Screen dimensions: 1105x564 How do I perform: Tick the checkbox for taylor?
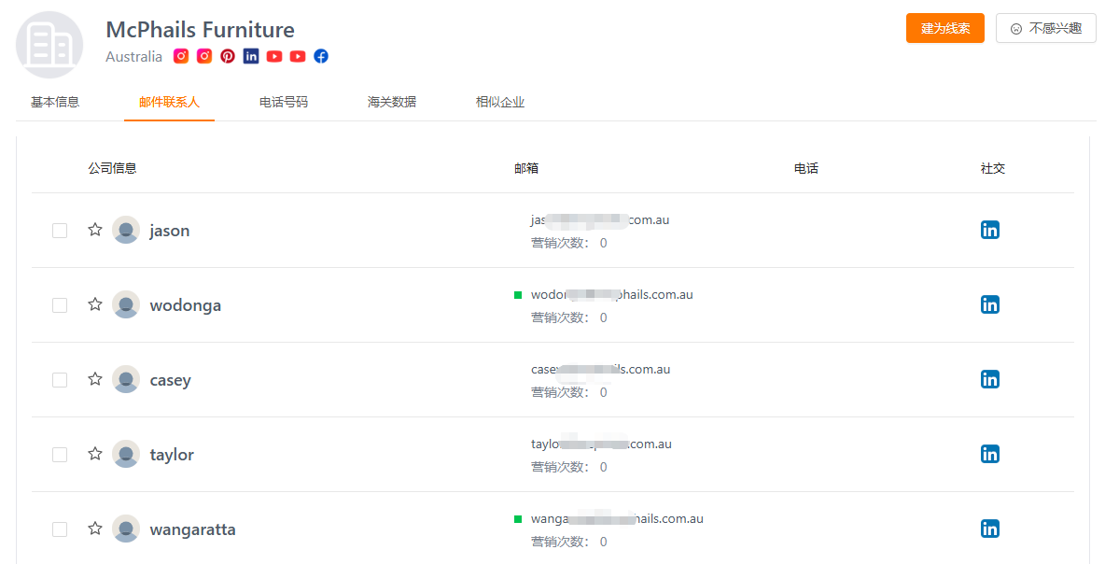coord(60,455)
